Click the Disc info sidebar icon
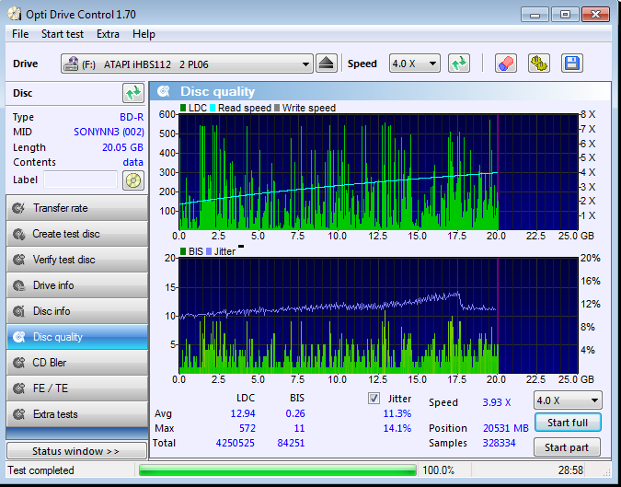621x487 pixels. click(18, 311)
